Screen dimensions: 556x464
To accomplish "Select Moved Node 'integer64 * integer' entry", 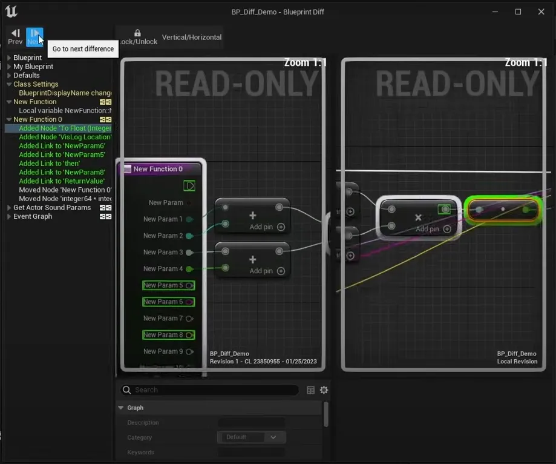I will point(65,199).
